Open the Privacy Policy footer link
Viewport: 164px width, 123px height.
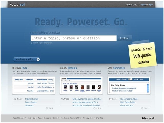click(89, 118)
